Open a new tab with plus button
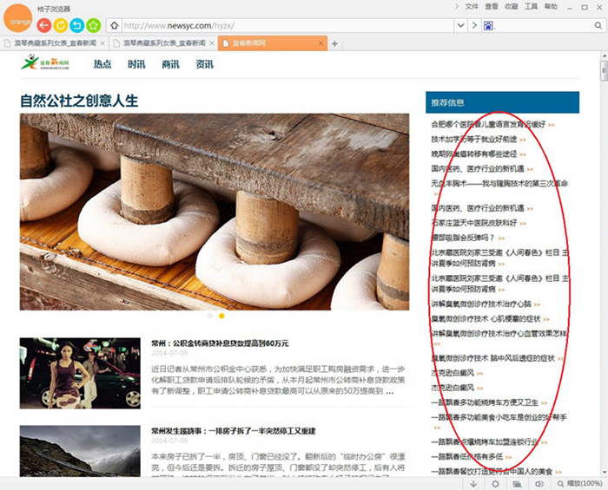 (335, 43)
